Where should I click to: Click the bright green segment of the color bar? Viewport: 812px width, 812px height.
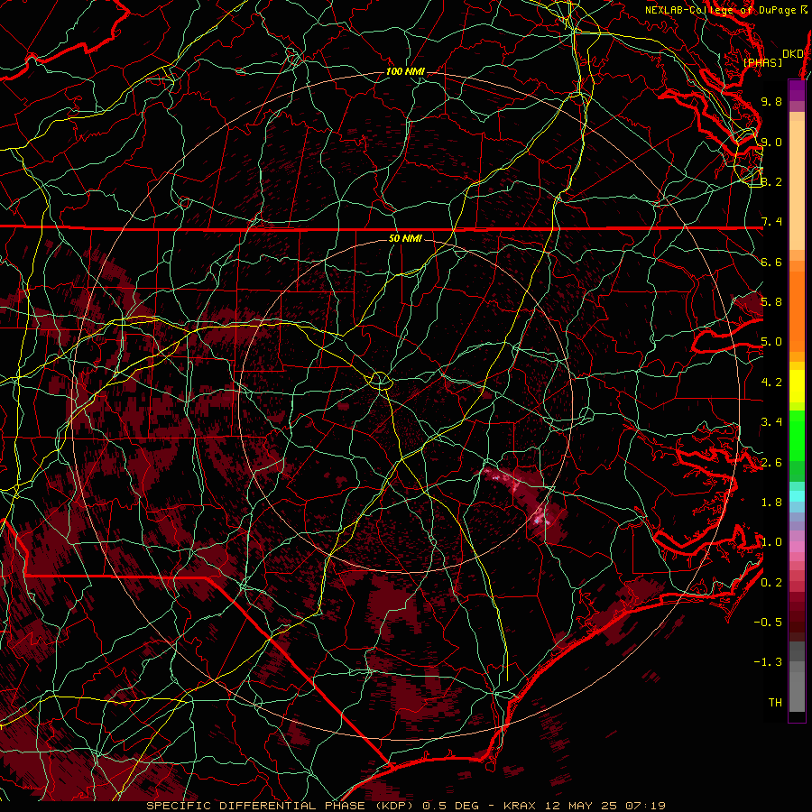[x=797, y=435]
